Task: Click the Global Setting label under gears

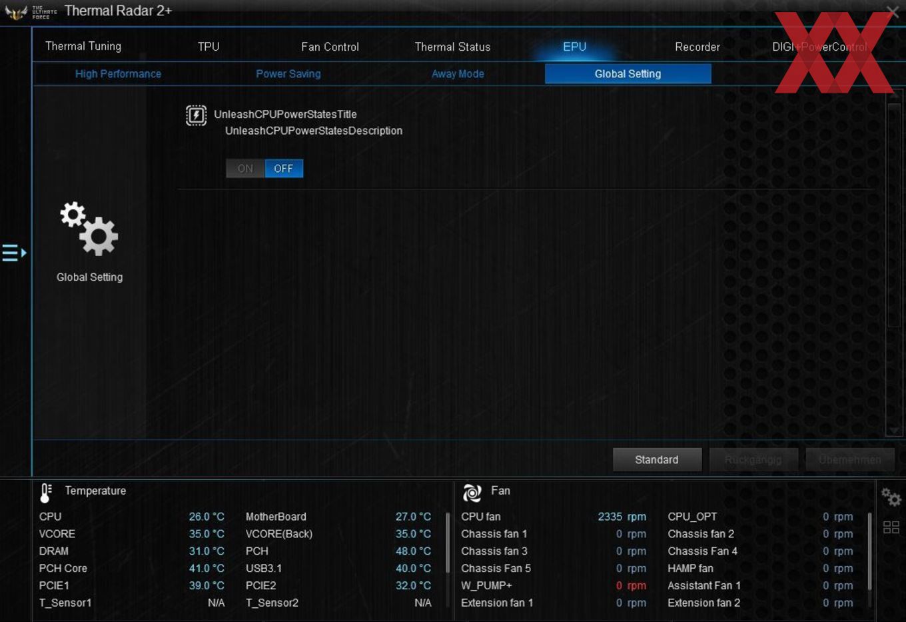Action: point(89,277)
